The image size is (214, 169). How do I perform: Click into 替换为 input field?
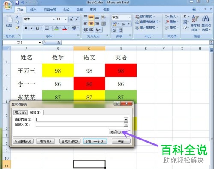click(x=80, y=125)
